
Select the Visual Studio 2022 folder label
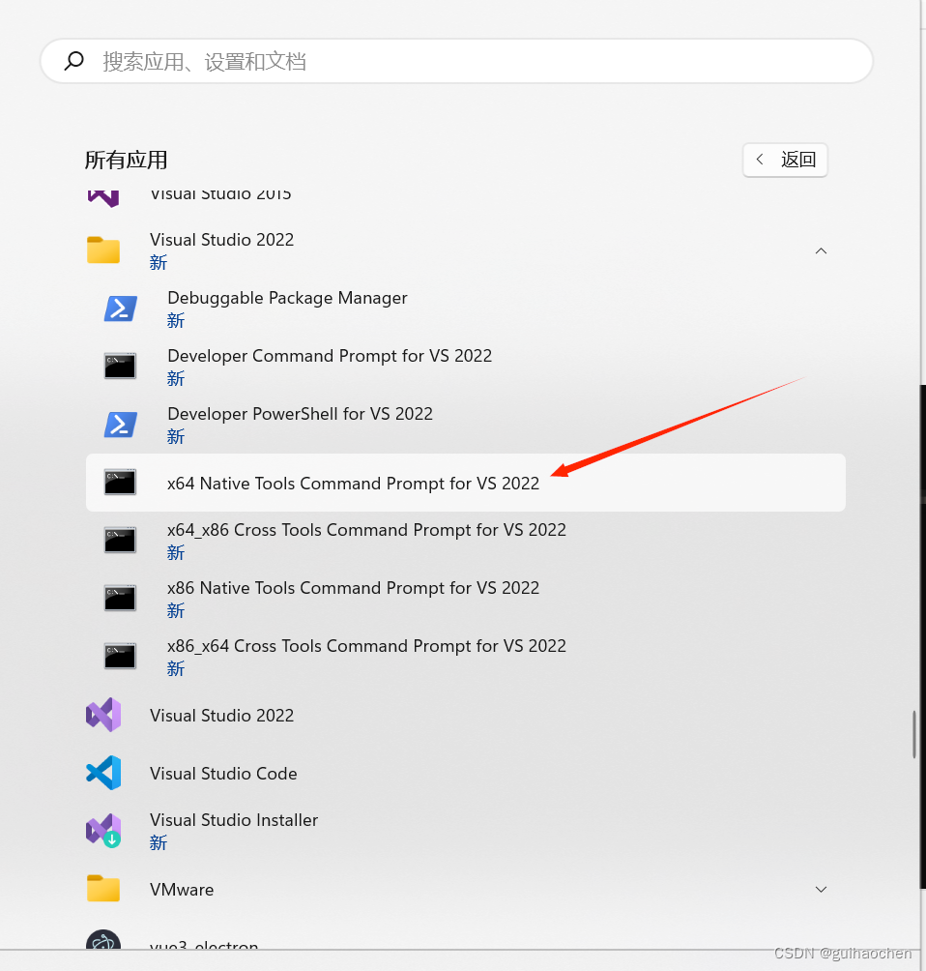(221, 240)
